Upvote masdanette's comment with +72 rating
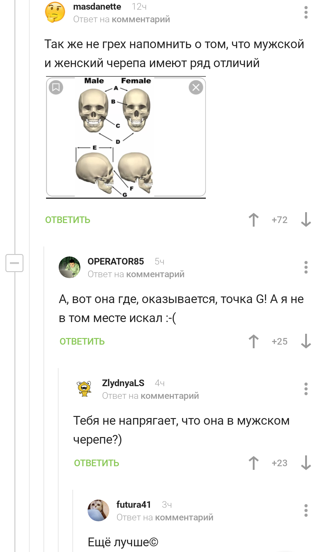This screenshot has height=552, width=325. click(254, 220)
